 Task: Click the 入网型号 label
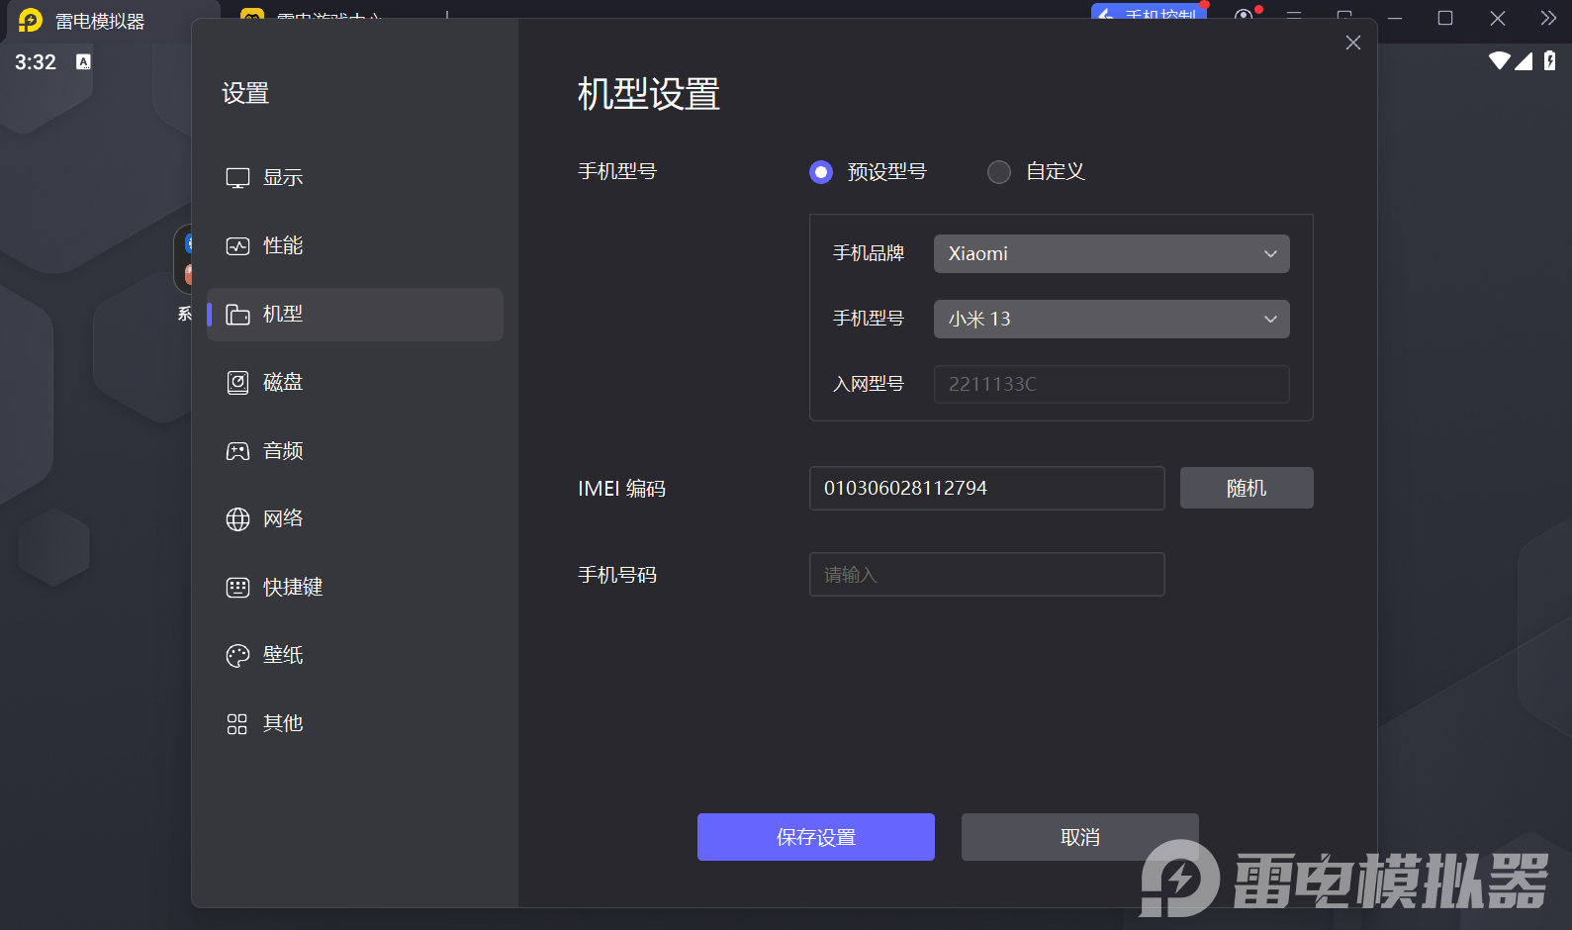click(x=869, y=384)
